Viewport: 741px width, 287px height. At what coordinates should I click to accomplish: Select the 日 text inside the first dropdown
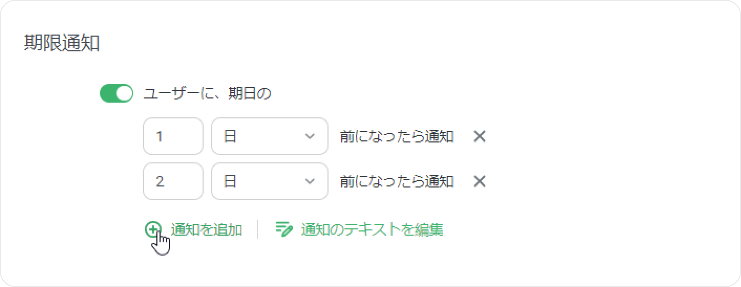(x=230, y=137)
